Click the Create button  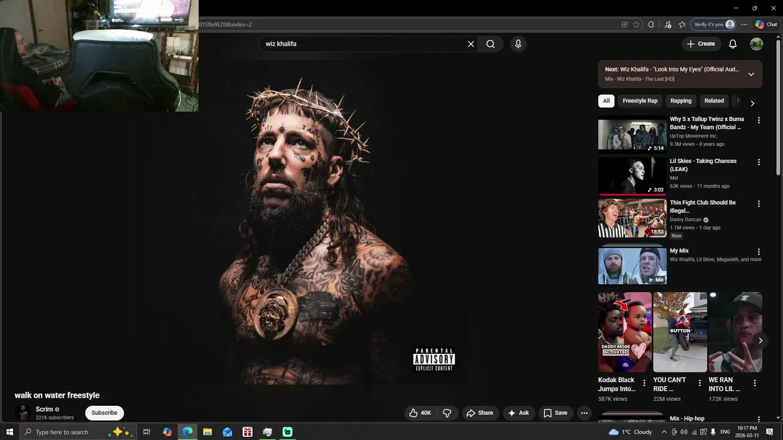[700, 44]
